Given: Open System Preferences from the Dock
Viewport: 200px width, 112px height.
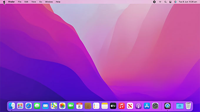Looking at the screenshot, I should pyautogui.click(x=155, y=106).
